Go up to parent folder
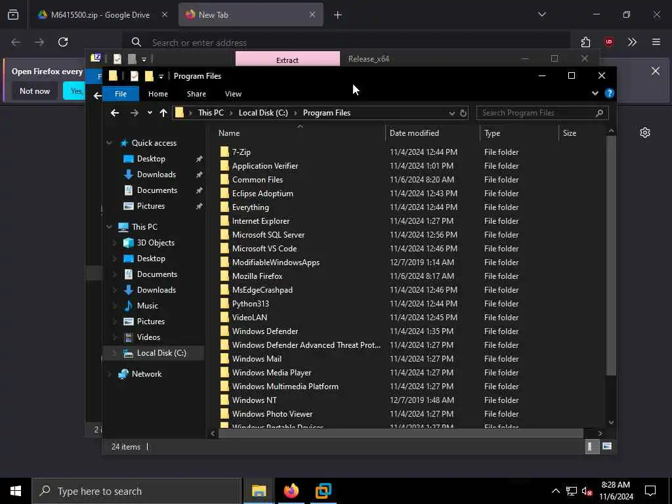Viewport: 672px width, 504px height. (163, 113)
